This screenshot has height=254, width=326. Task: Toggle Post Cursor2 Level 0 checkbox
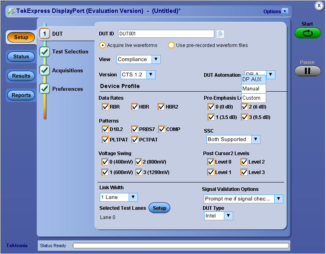pyautogui.click(x=211, y=162)
